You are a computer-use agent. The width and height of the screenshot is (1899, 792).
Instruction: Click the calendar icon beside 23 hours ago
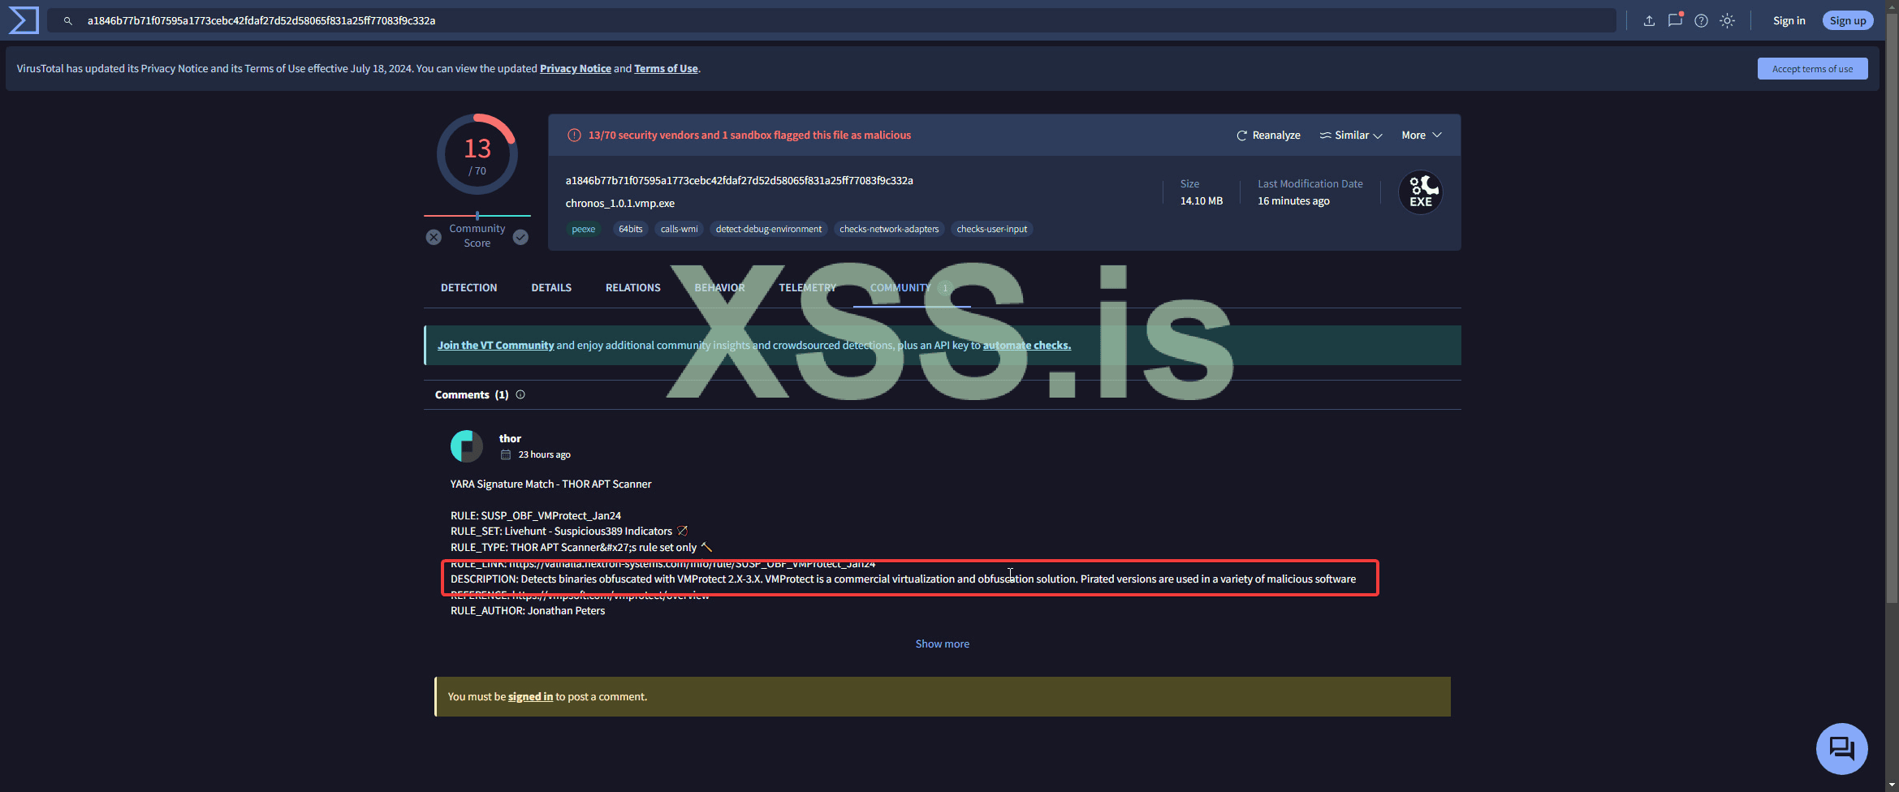pyautogui.click(x=506, y=455)
